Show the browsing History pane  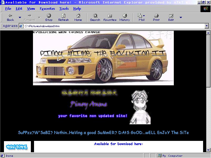pos(124,17)
